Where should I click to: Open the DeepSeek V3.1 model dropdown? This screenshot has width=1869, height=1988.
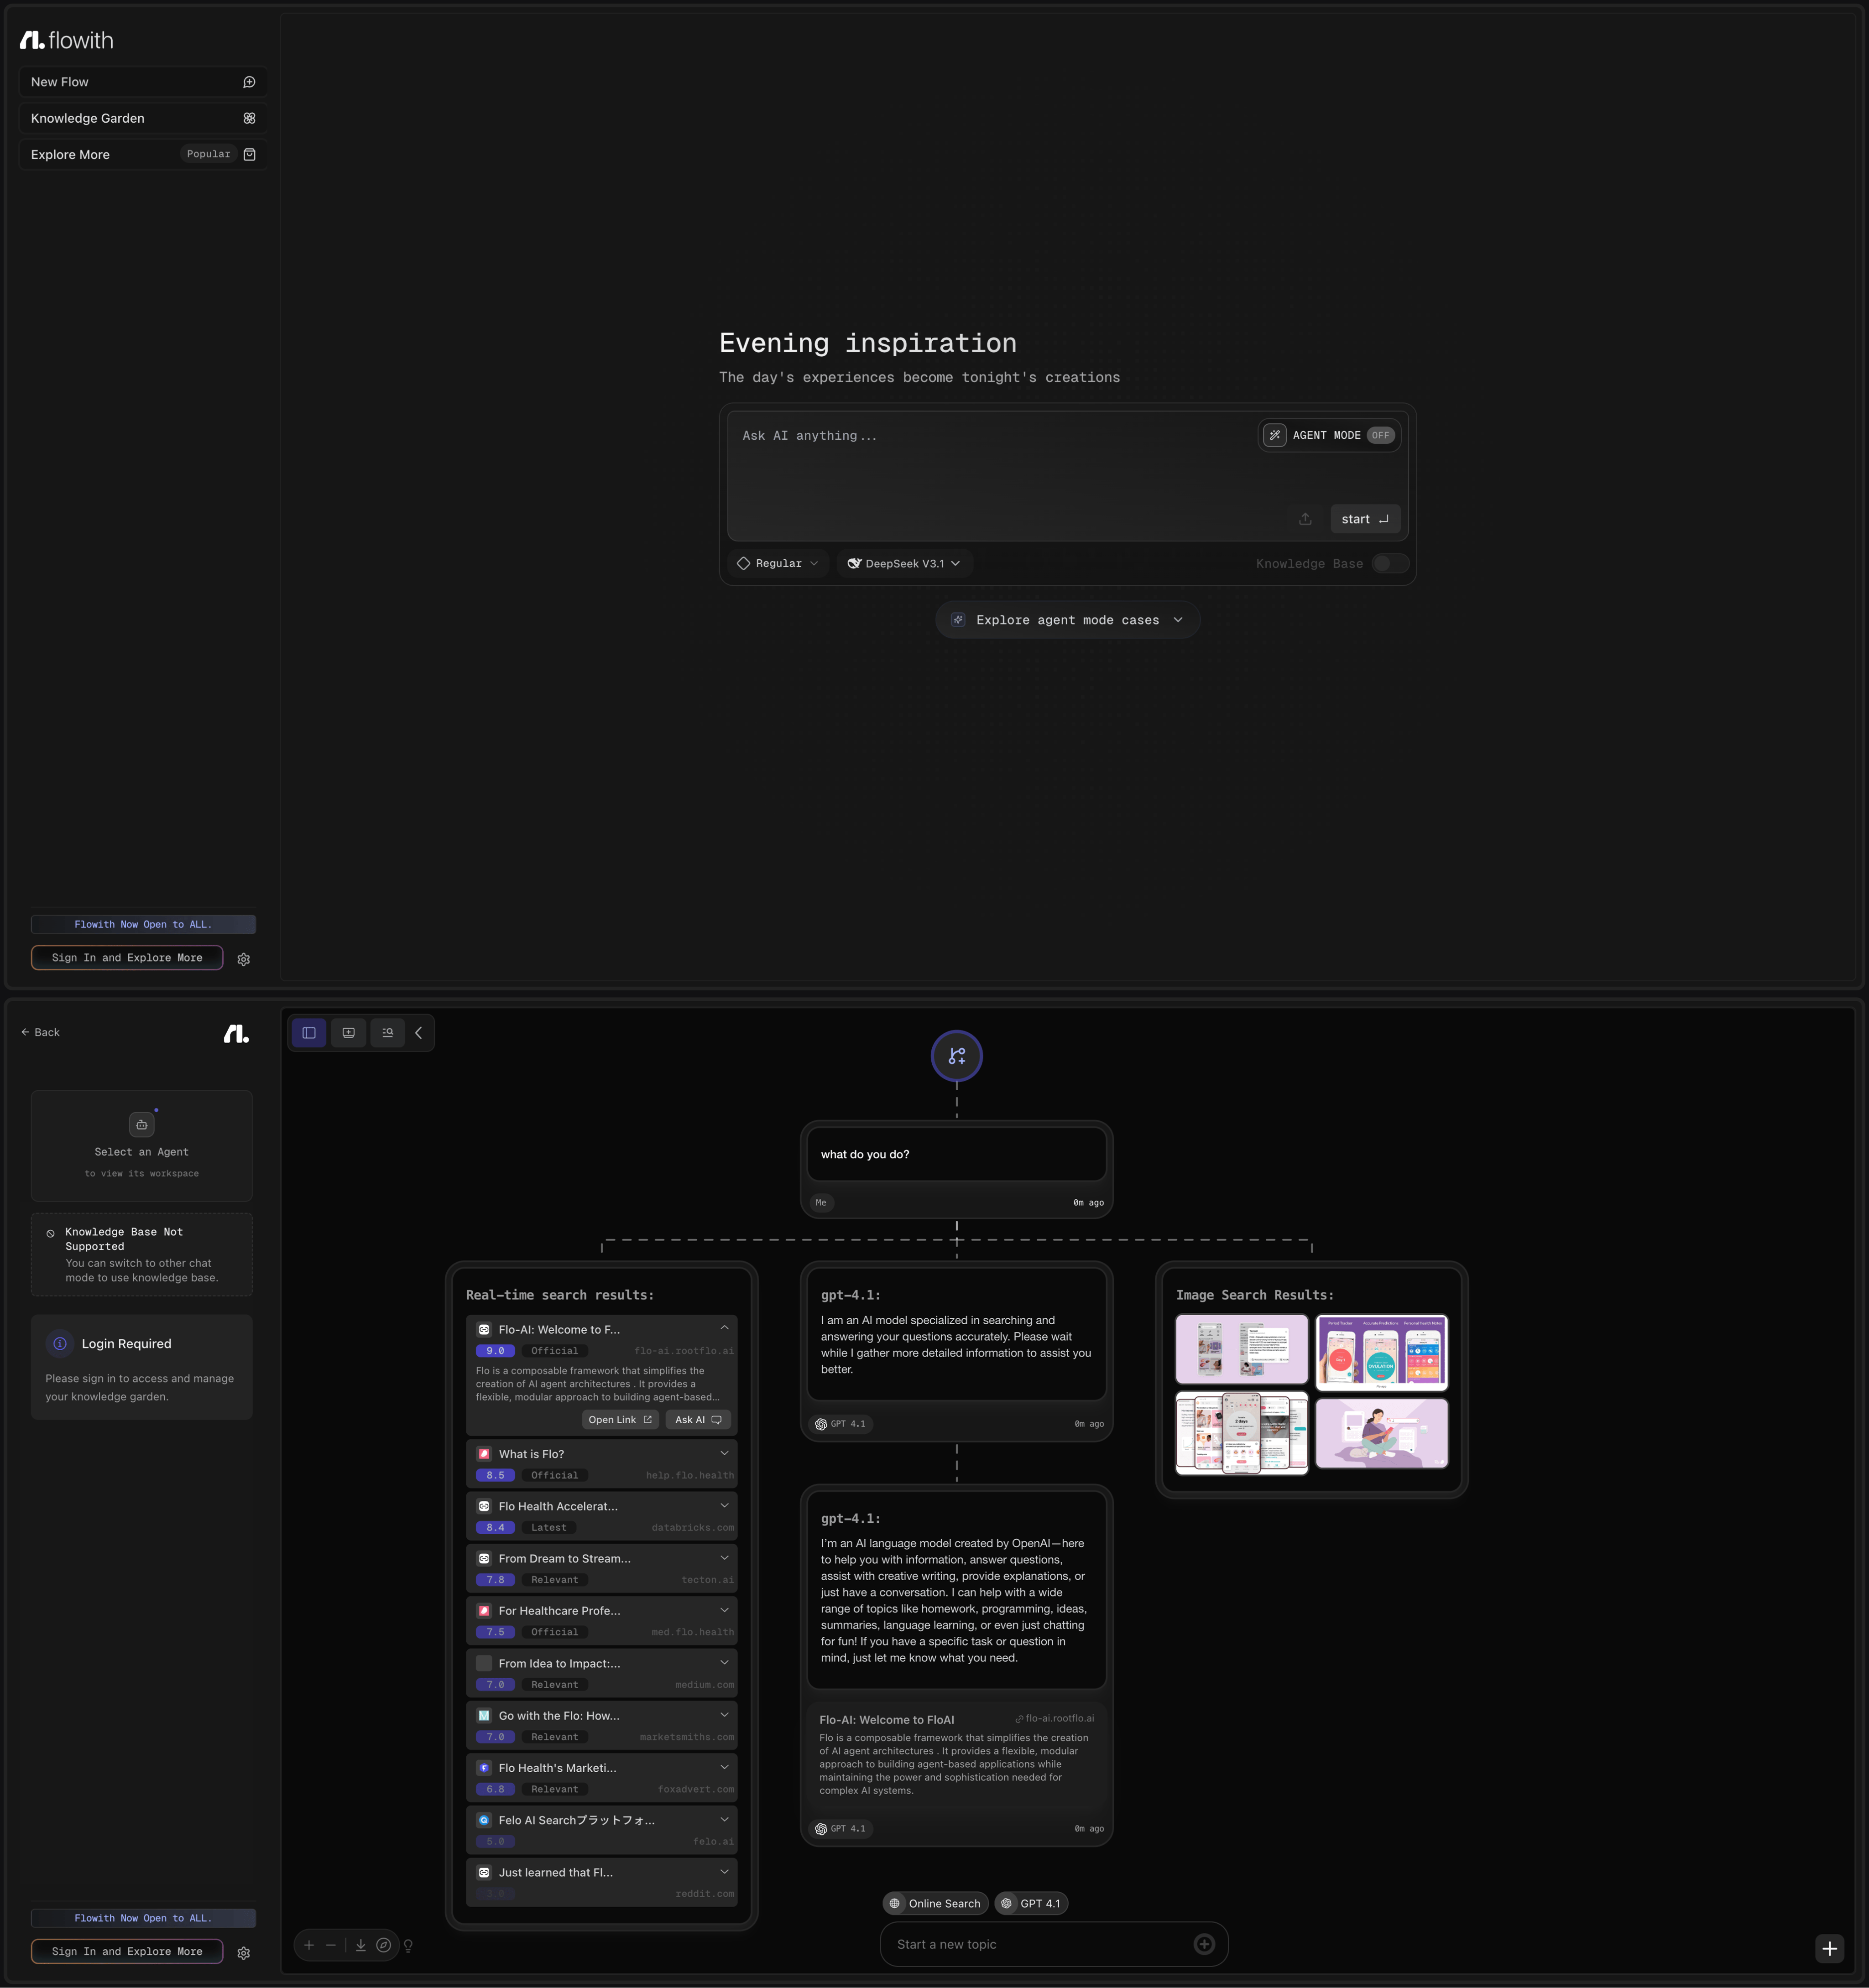coord(903,564)
